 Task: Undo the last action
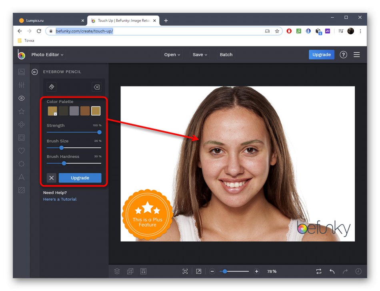(332, 271)
